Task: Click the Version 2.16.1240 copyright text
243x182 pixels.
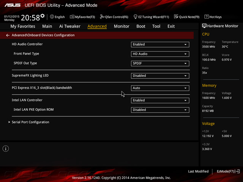Action: [x=121, y=178]
